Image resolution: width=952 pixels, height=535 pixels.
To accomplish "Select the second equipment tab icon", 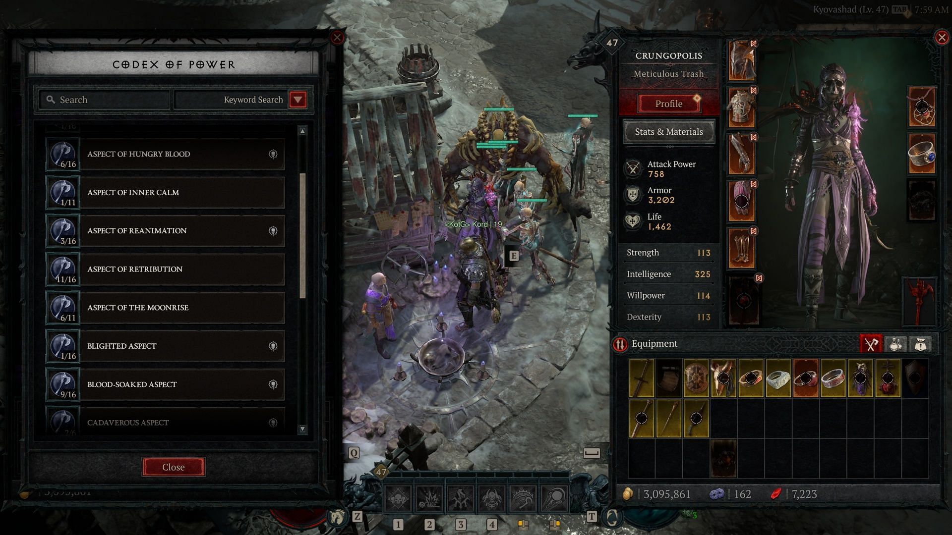I will pyautogui.click(x=896, y=344).
